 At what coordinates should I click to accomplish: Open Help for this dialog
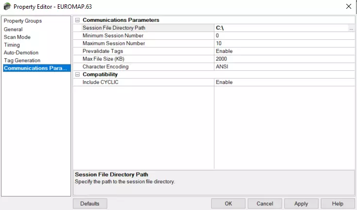click(x=338, y=204)
